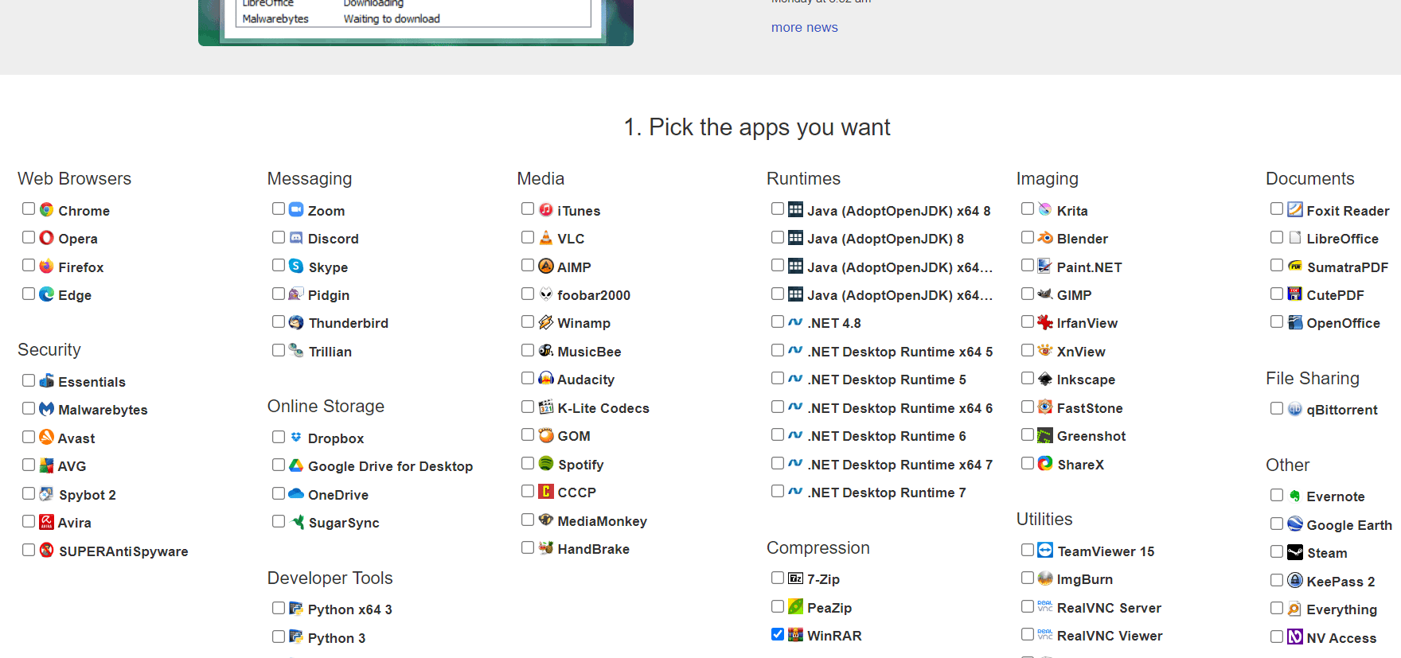Screen dimensions: 1401x658
Task: Click the ShareX icon
Action: pyautogui.click(x=1045, y=463)
